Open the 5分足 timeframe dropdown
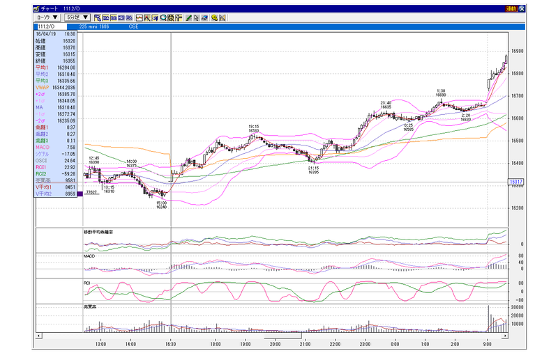 77,17
